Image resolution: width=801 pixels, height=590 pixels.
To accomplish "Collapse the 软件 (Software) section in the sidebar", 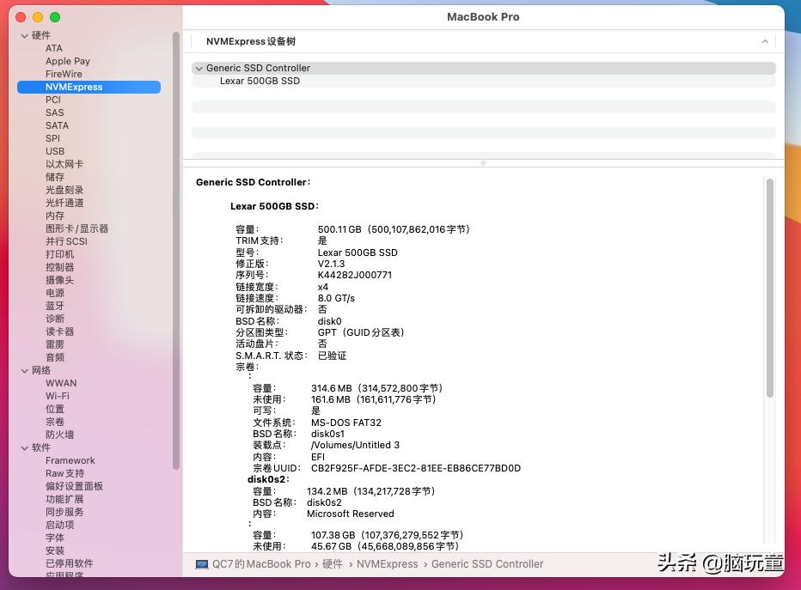I will 26,447.
